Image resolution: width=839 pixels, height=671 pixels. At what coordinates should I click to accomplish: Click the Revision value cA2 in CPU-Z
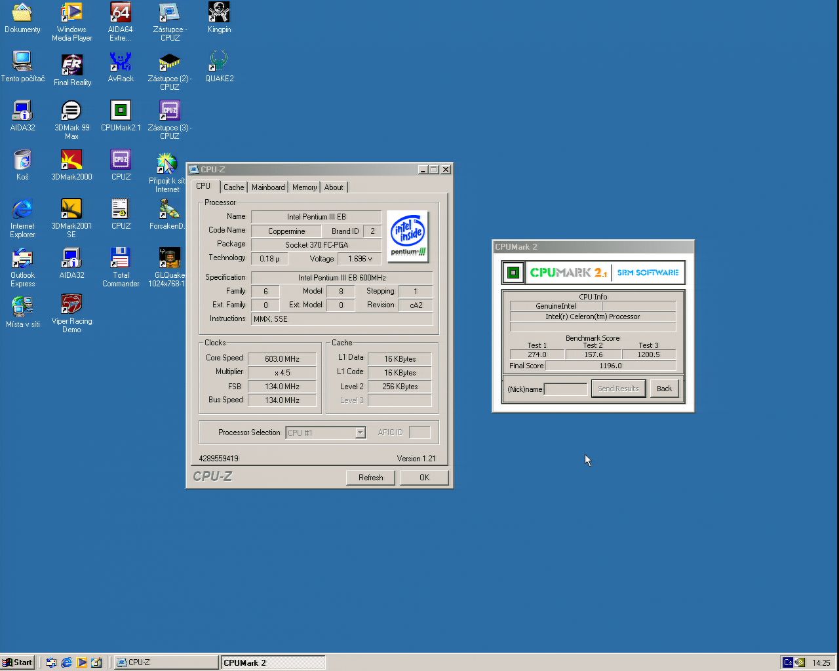tap(416, 305)
